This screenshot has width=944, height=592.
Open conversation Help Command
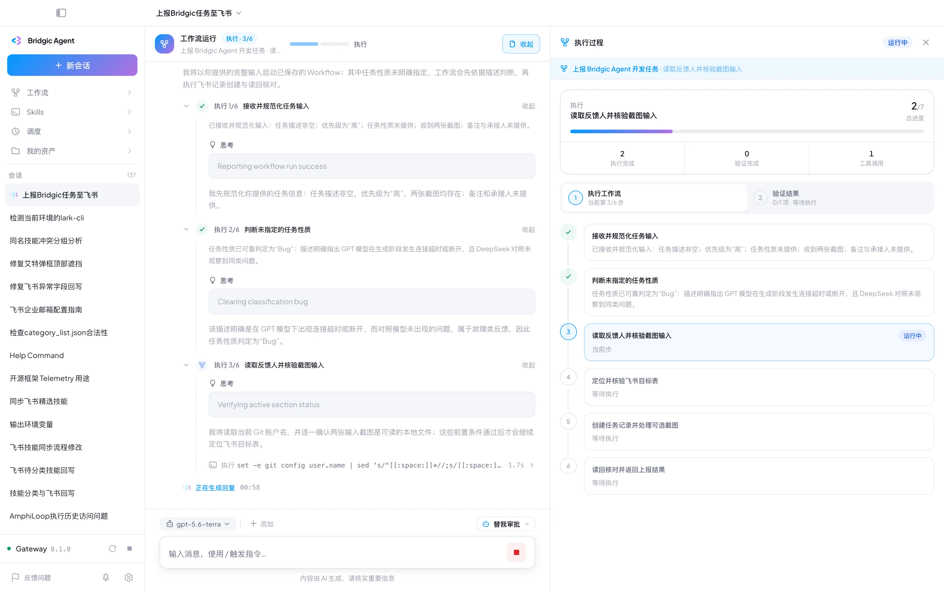pyautogui.click(x=72, y=356)
